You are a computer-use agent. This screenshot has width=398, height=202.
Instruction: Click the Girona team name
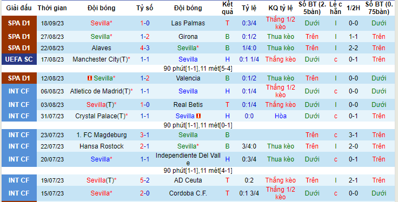(x=188, y=37)
